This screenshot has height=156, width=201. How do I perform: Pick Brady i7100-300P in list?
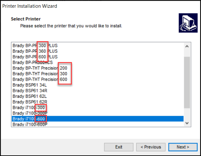[30, 113]
